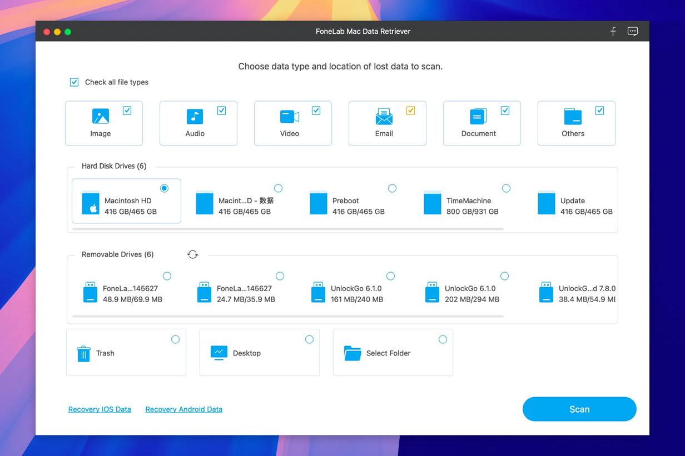Click the Email envelope icon
Screen dimensions: 685x456
(x=384, y=117)
